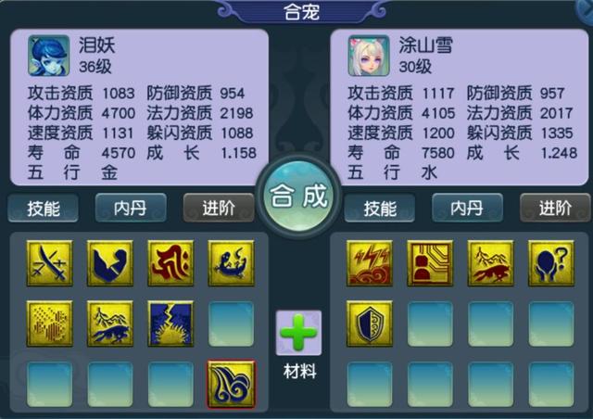Click the flexed arm strength skill icon
Viewport: 593px width, 419px height.
[110, 263]
